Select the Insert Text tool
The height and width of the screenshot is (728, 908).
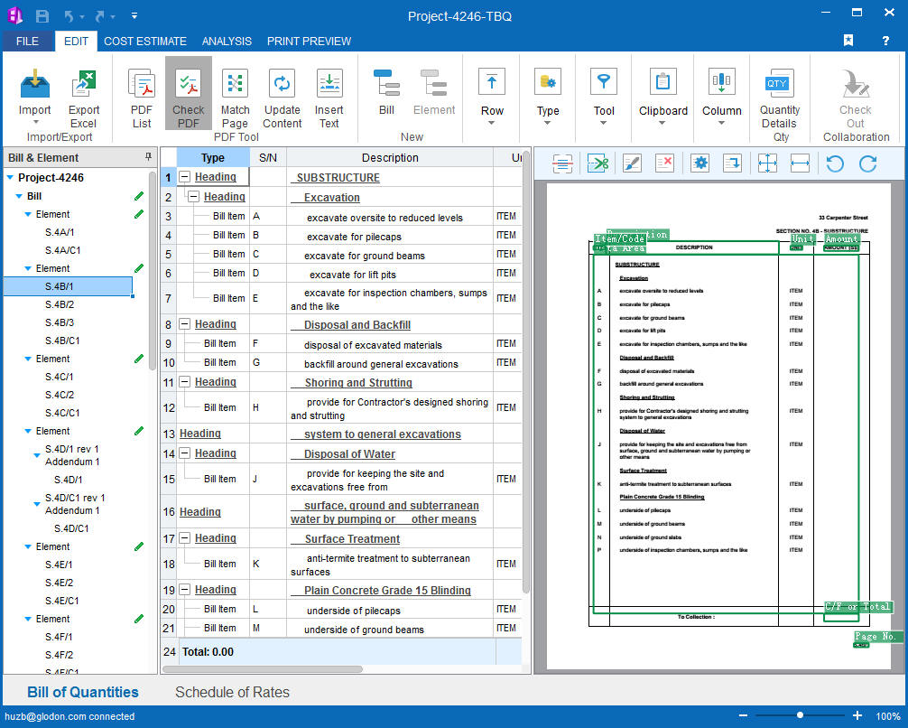pyautogui.click(x=329, y=99)
